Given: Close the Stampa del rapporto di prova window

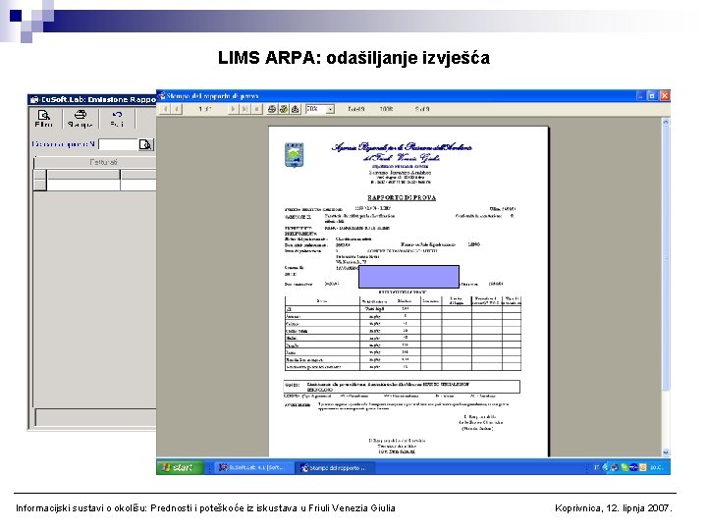Looking at the screenshot, I should (x=665, y=95).
